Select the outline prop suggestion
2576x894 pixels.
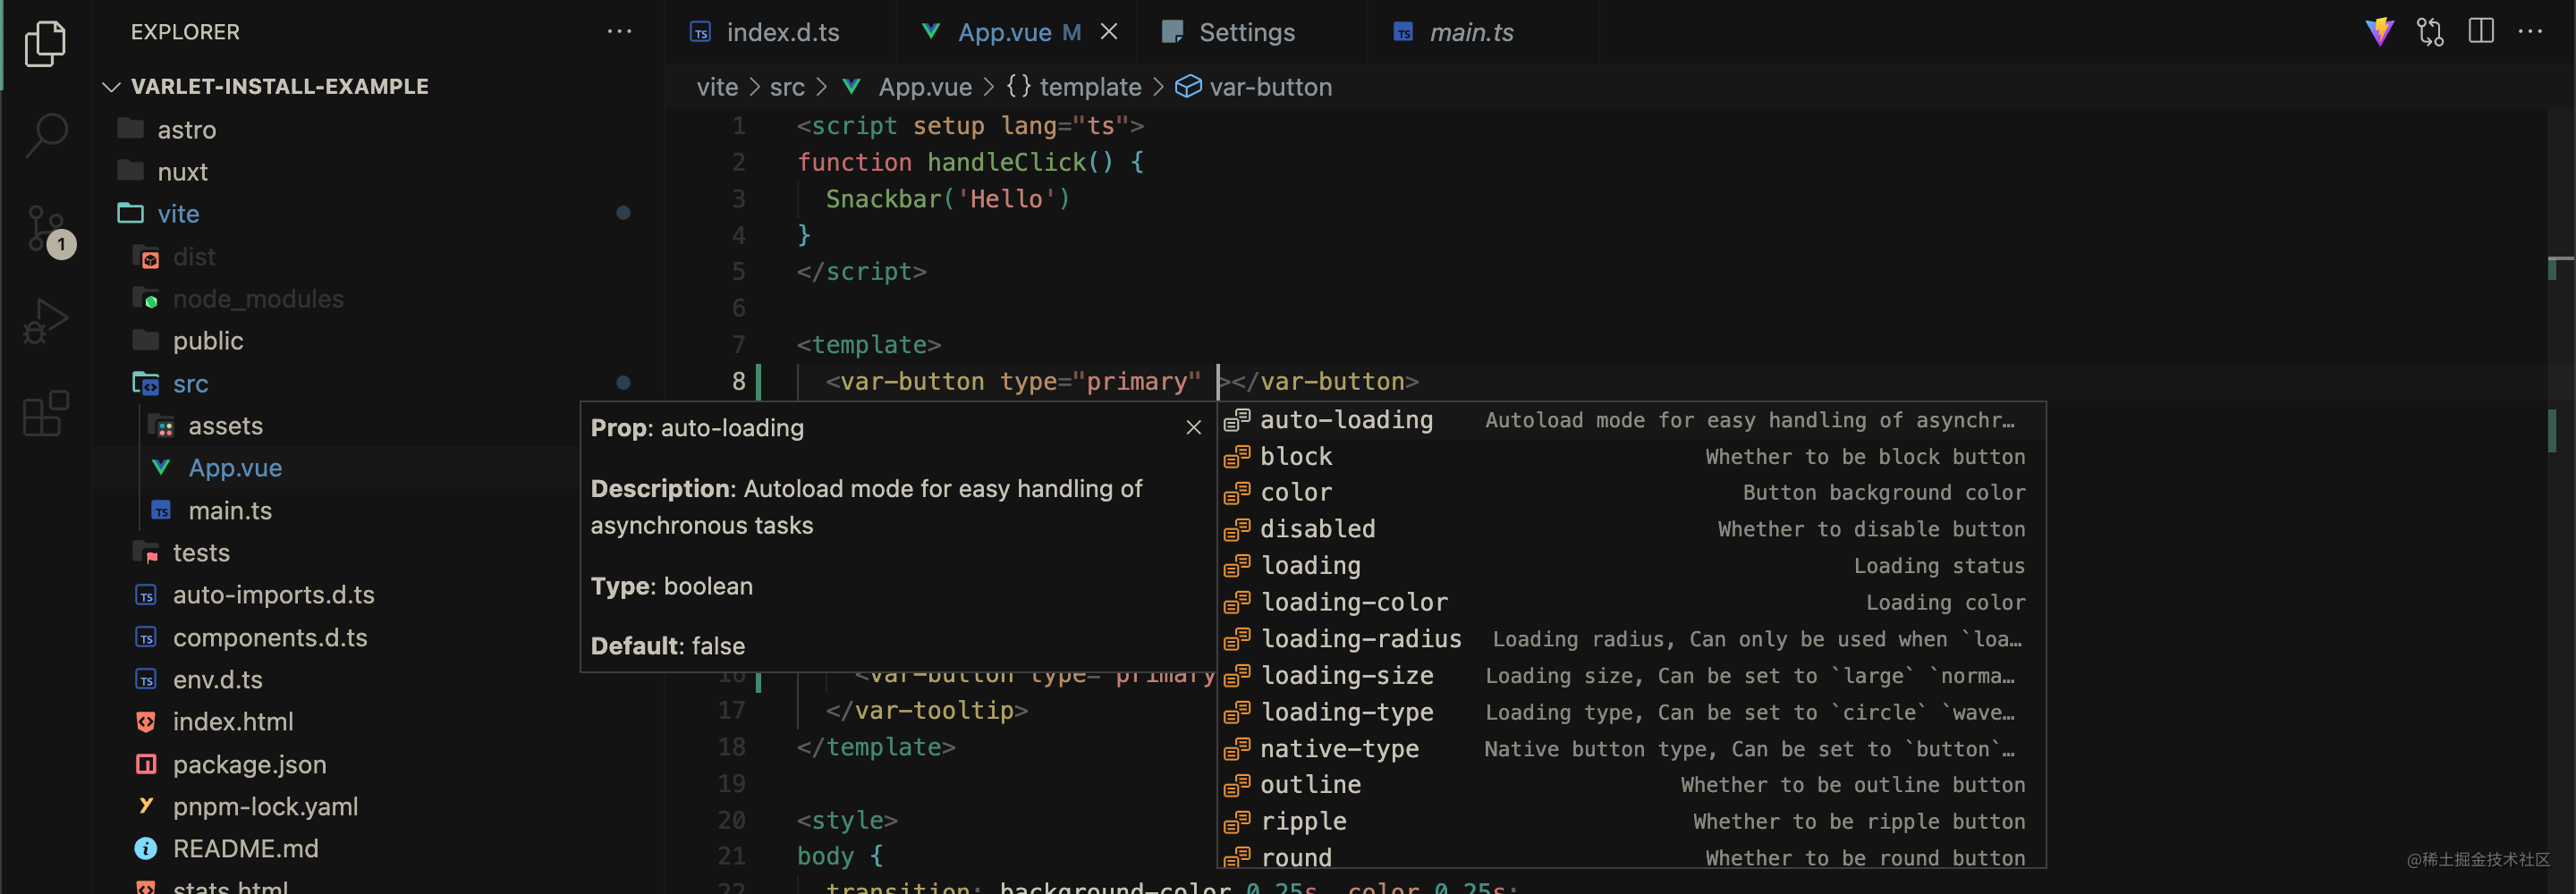1630,785
